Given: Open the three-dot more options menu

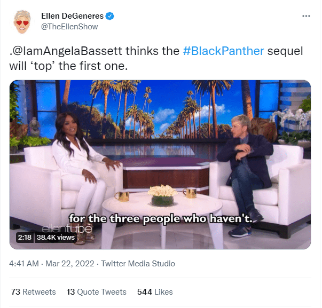Looking at the screenshot, I should point(306,16).
